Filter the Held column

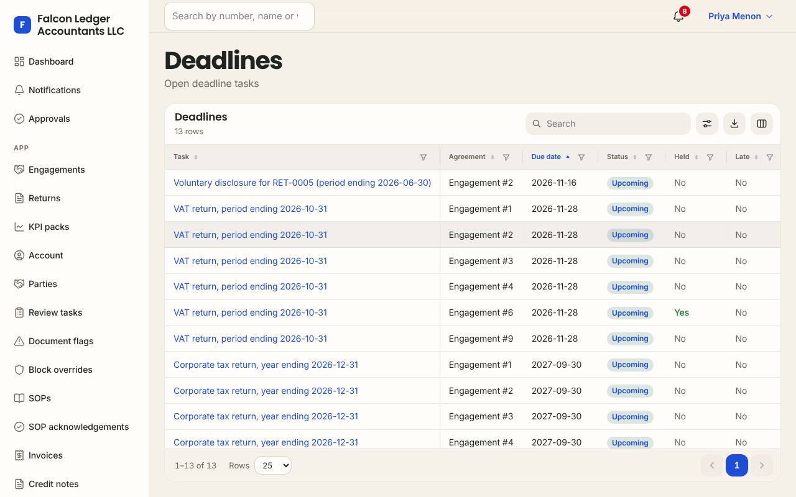(x=710, y=157)
